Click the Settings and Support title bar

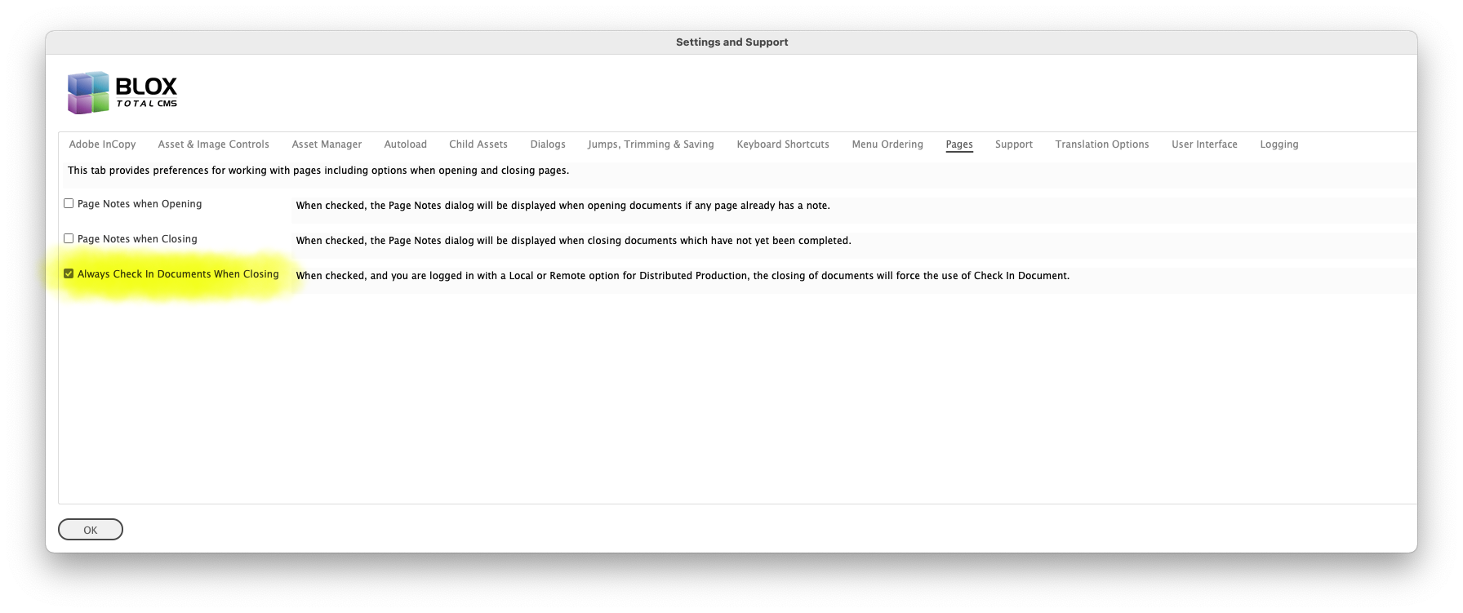(x=731, y=42)
